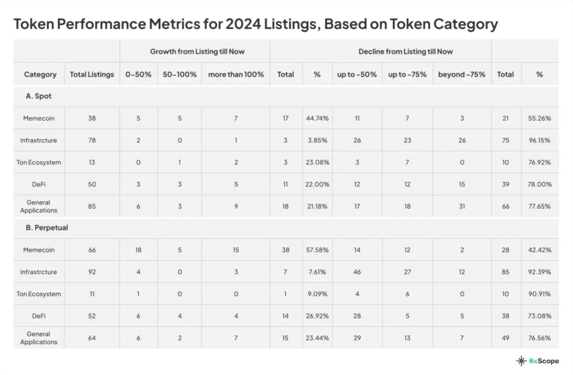The width and height of the screenshot is (573, 375).
Task: Click the Spot Memecoin row label
Action: (x=39, y=118)
